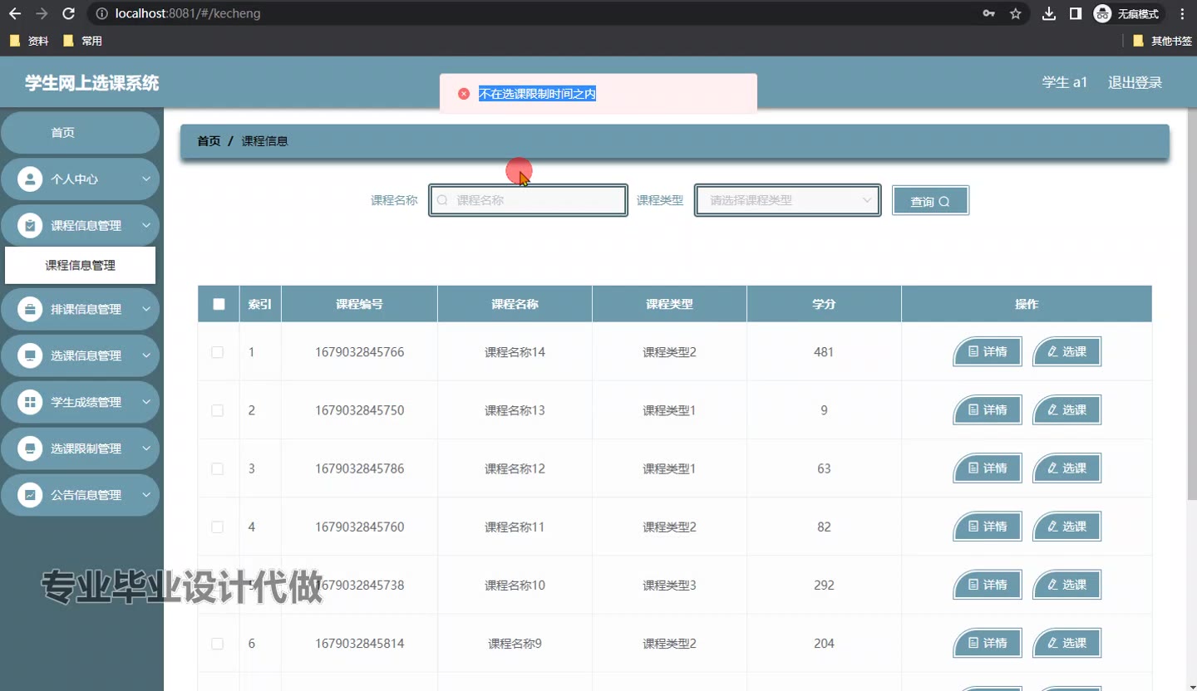Viewport: 1197px width, 691px height.
Task: Open the browser downloads icon
Action: coord(1049,13)
